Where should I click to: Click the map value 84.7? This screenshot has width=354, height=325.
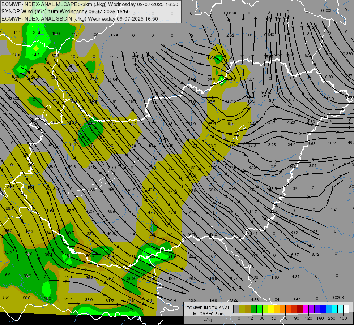pos(110,278)
